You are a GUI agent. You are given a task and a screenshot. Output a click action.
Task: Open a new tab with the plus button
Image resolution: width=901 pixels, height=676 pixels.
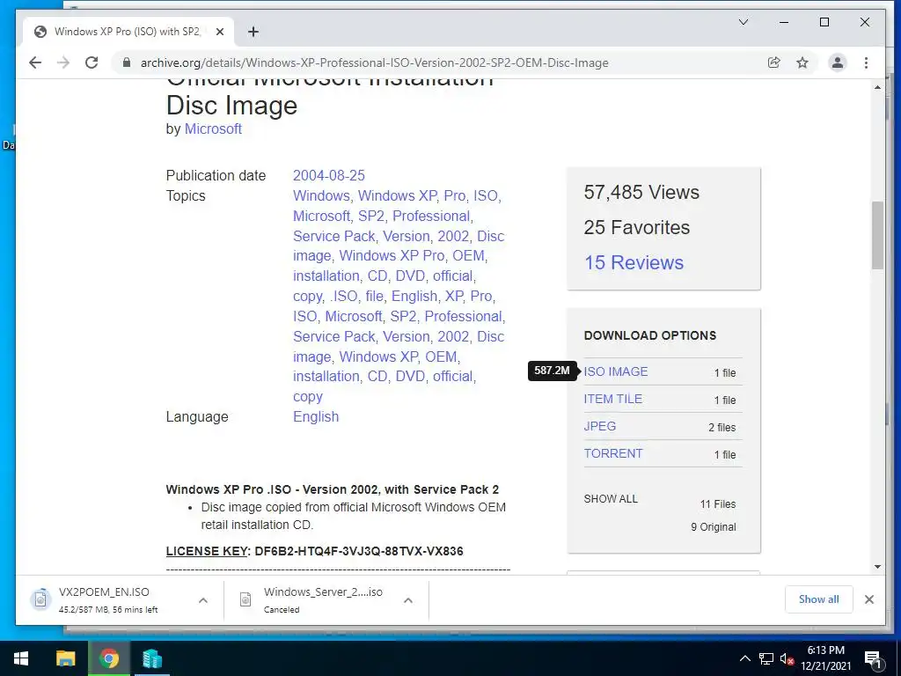pos(253,32)
